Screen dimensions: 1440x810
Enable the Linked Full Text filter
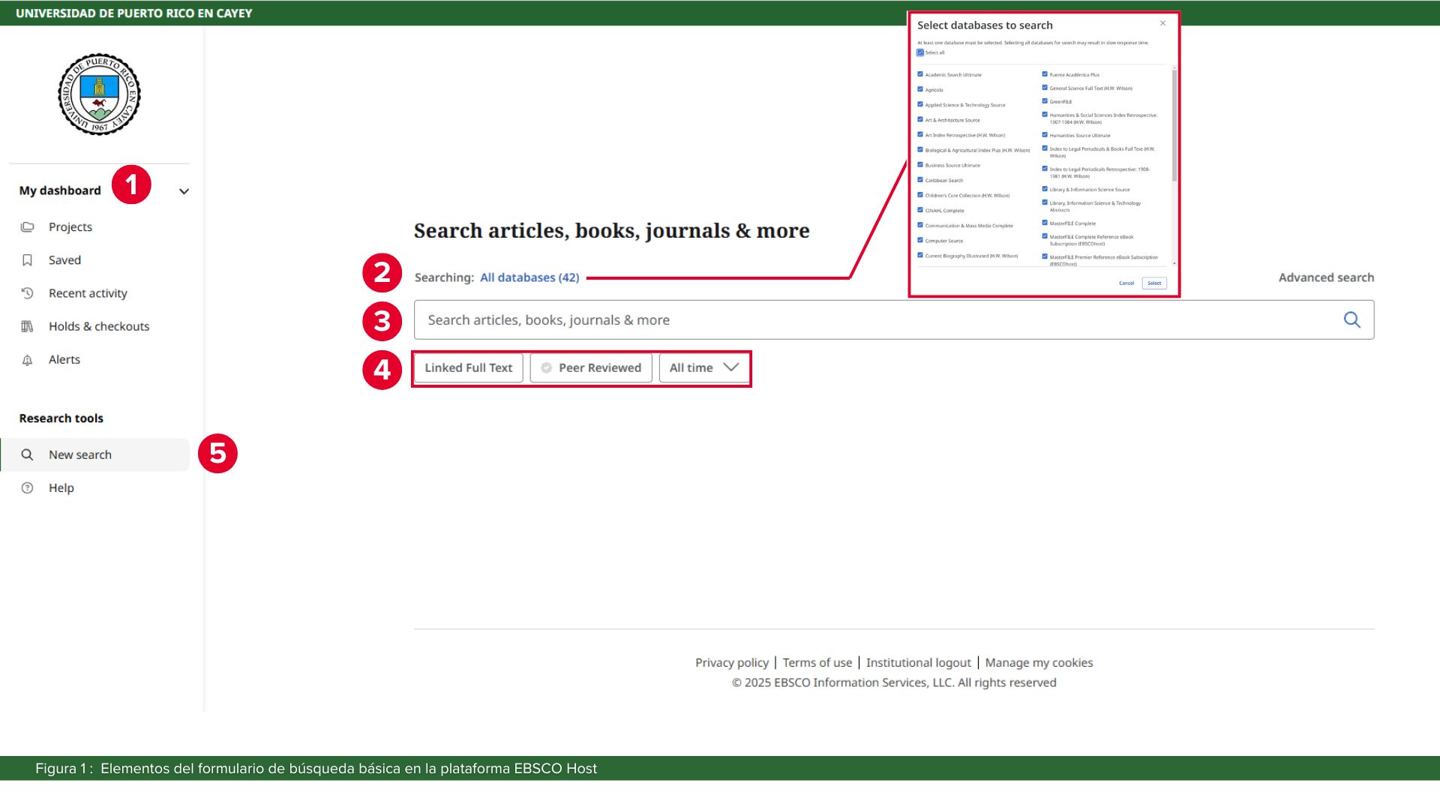click(468, 367)
